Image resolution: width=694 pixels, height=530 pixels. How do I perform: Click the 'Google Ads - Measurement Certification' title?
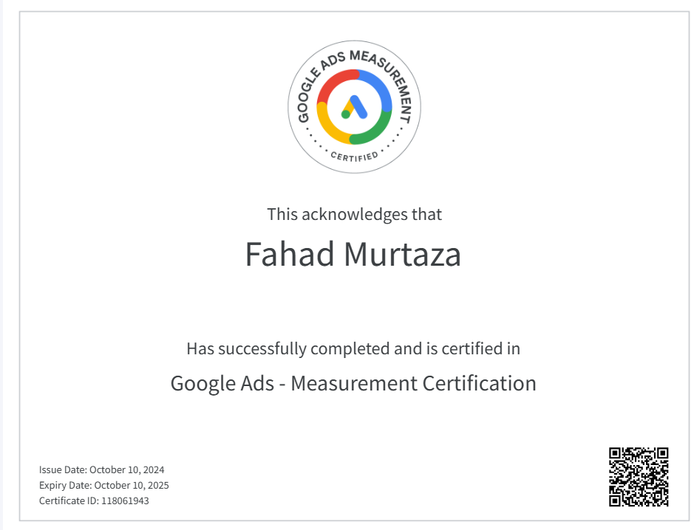coord(353,384)
